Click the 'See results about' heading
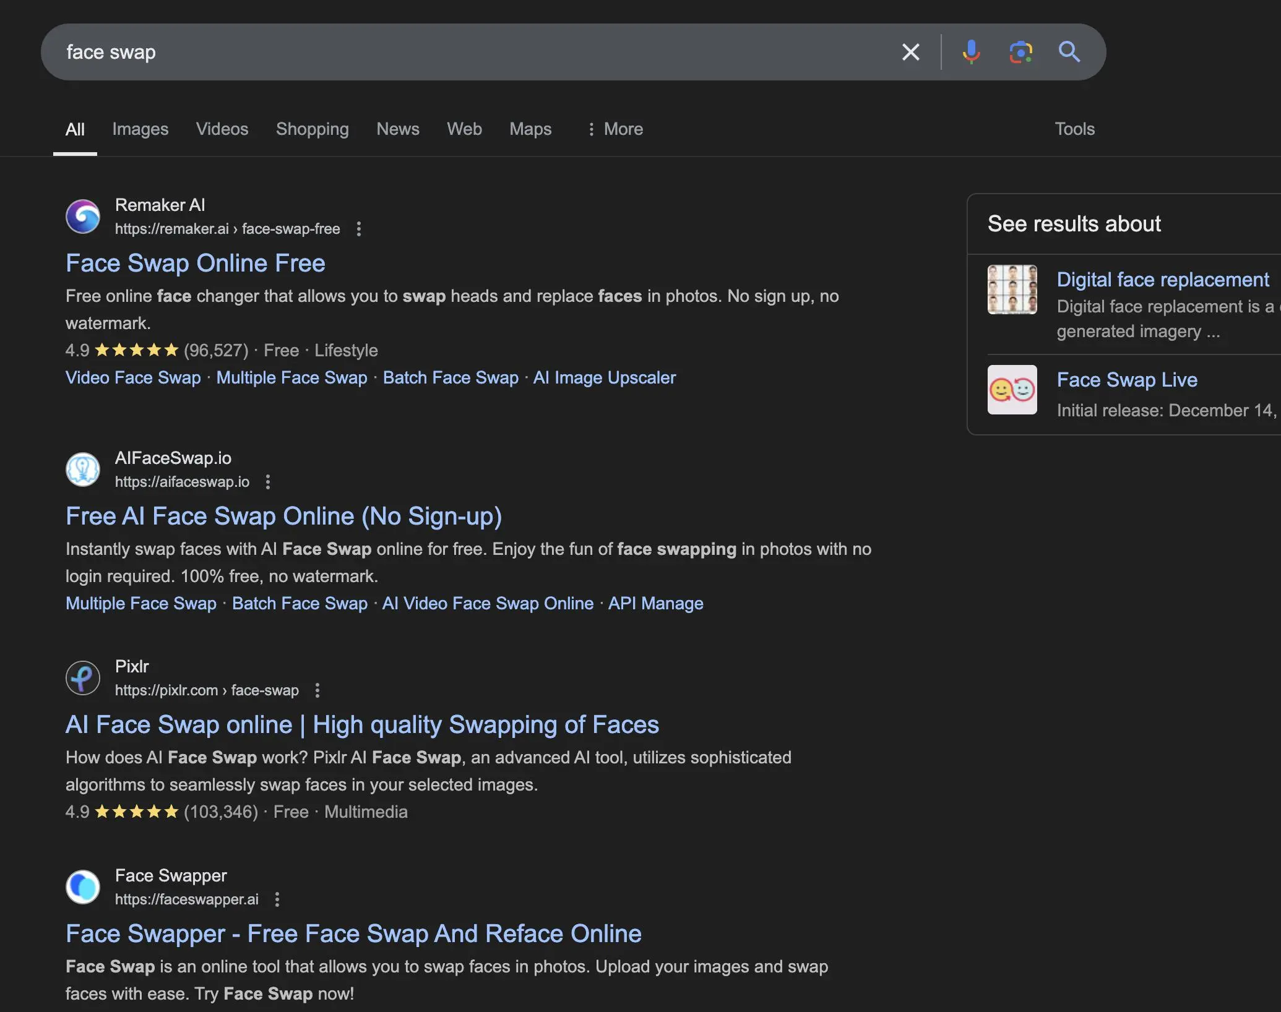1281x1012 pixels. click(x=1074, y=224)
